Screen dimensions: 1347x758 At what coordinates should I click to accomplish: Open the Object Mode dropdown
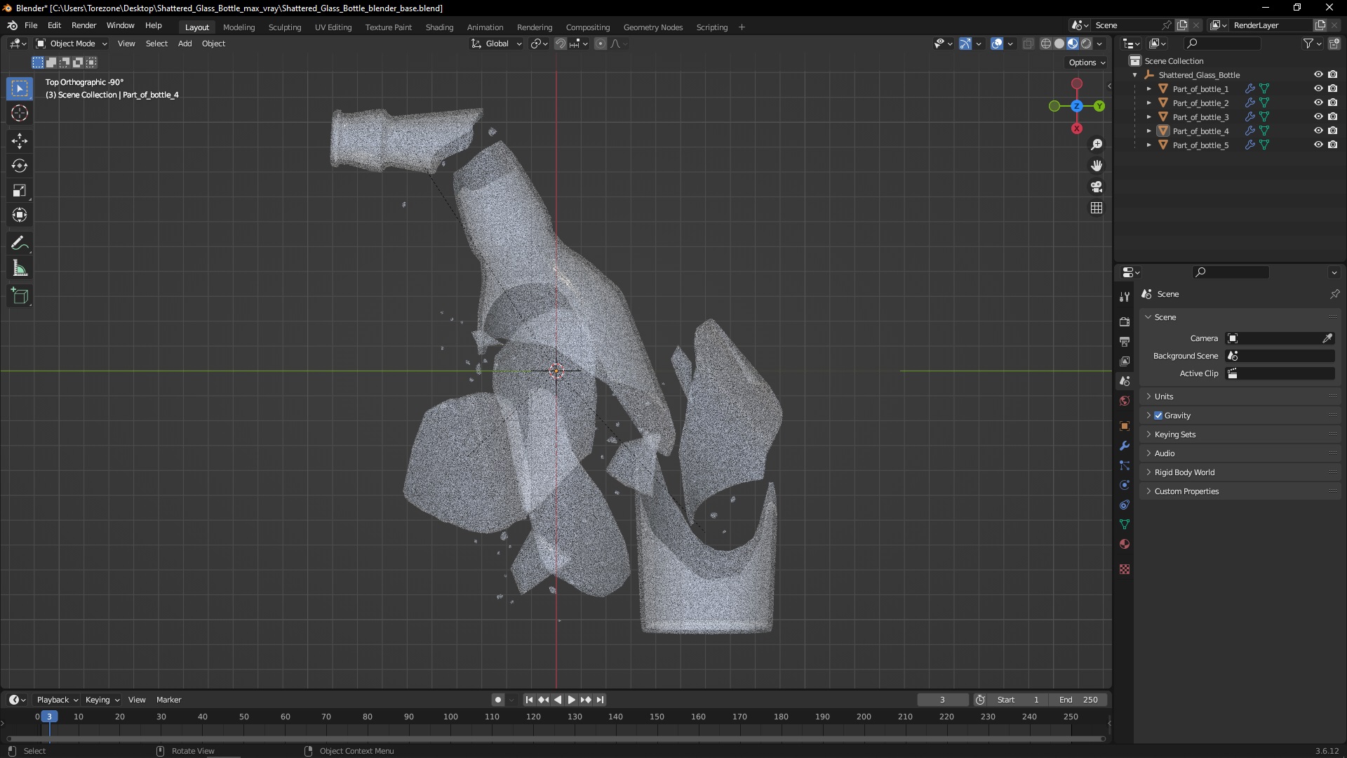click(x=72, y=44)
